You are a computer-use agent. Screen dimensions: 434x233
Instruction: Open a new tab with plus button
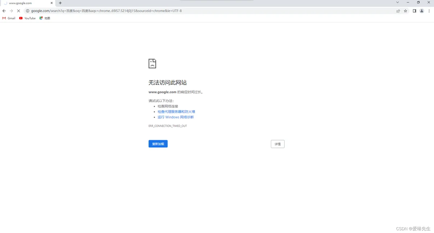60,3
